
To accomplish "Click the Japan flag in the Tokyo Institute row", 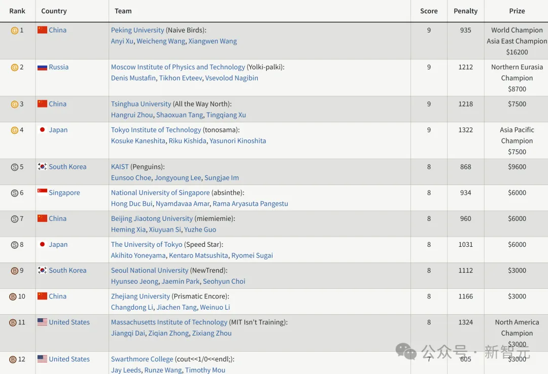I will coord(42,130).
